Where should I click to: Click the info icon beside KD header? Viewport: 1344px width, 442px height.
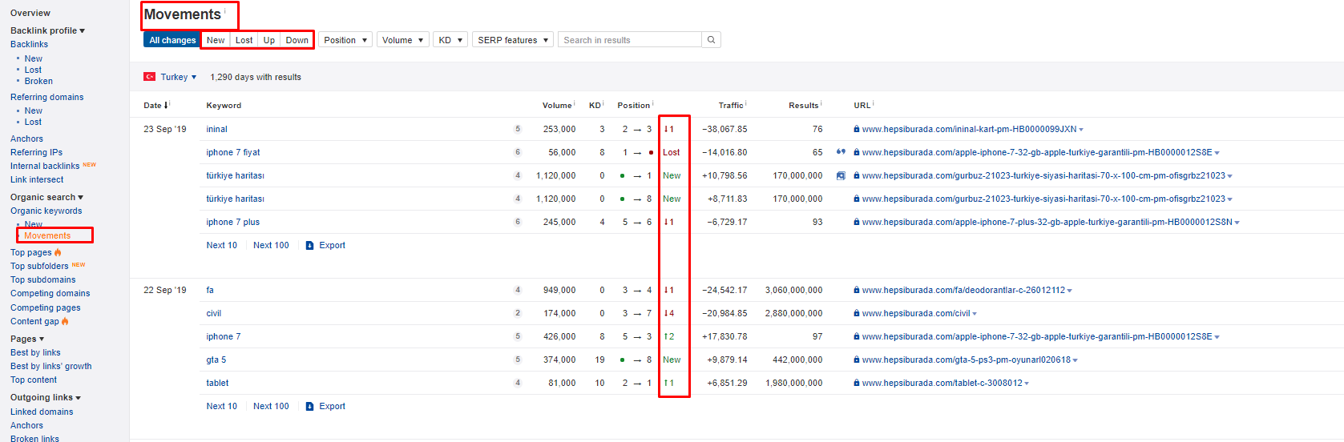(x=603, y=103)
